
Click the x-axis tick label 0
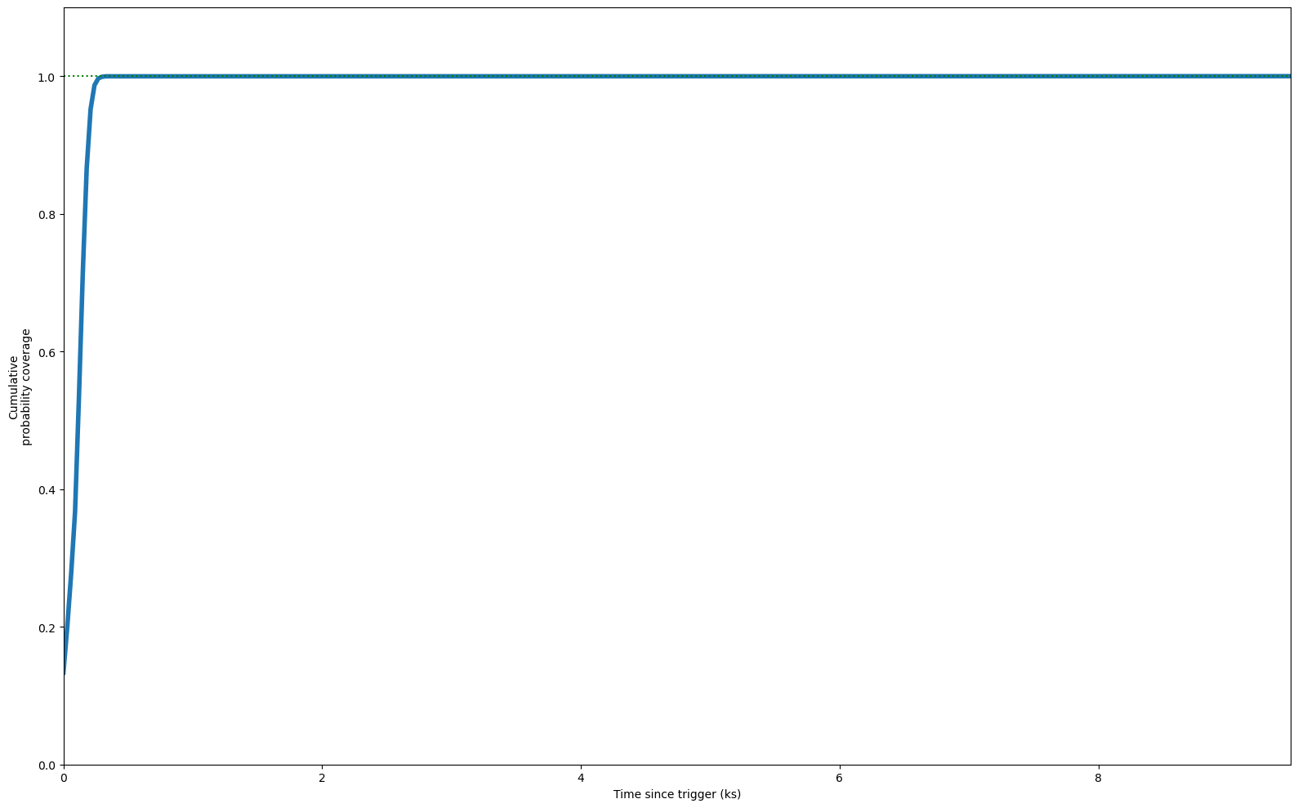pos(64,778)
